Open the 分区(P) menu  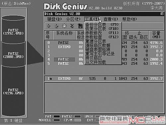pyautogui.click(x=73, y=19)
